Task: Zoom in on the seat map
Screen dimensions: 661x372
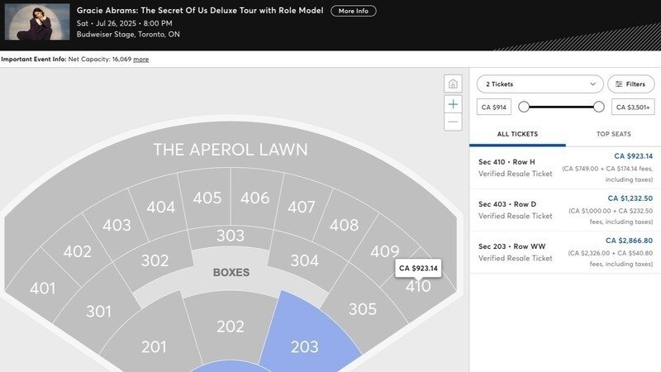Action: pyautogui.click(x=453, y=103)
